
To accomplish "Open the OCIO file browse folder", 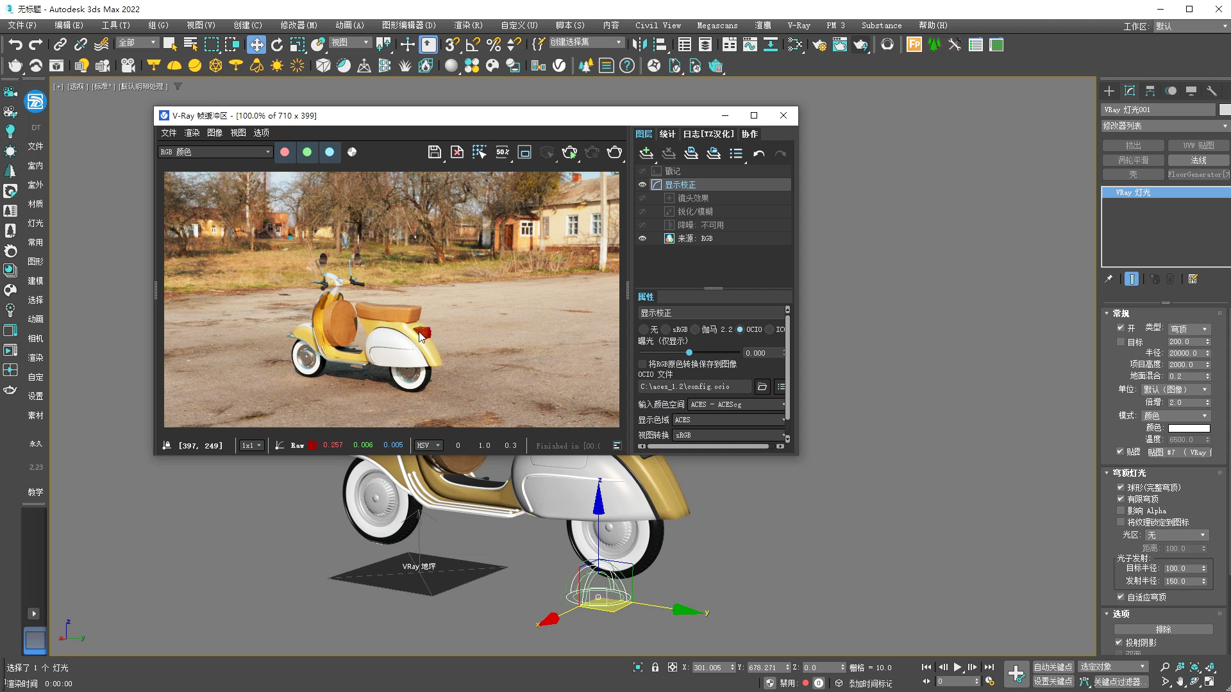I will [762, 386].
